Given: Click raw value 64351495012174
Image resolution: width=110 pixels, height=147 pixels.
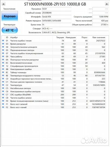Looking at the screenshot, I should [98, 101].
